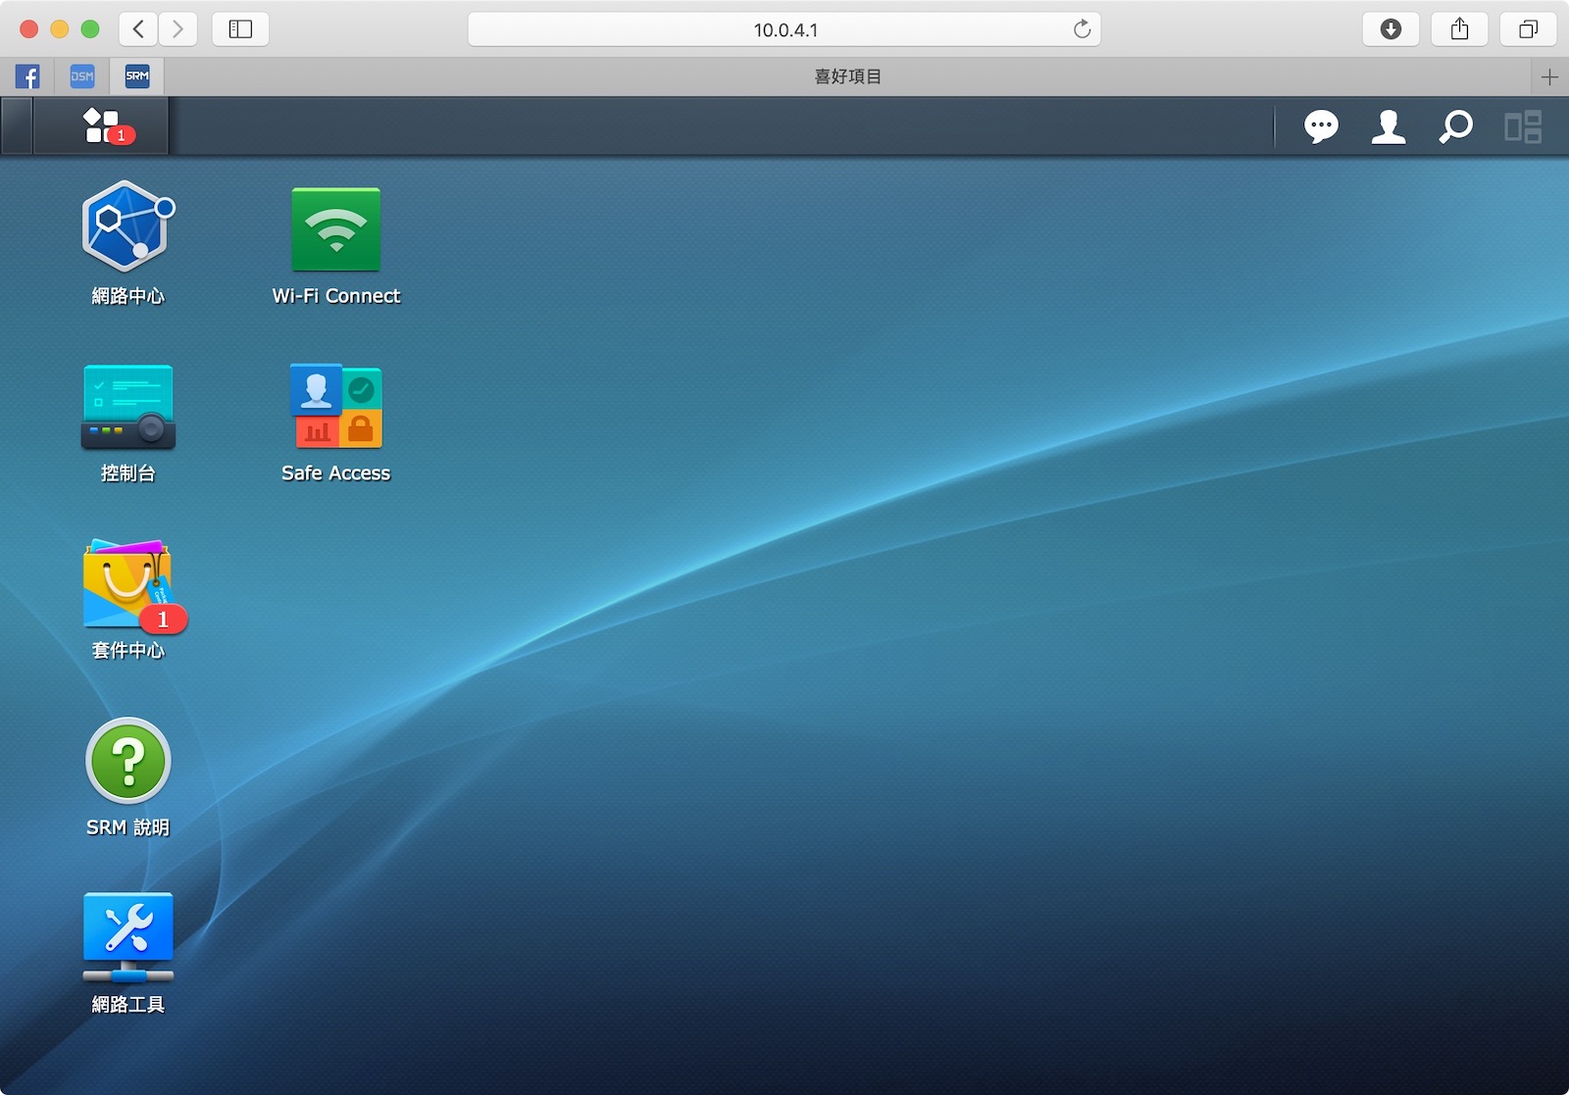1569x1095 pixels.
Task: Click the Facebook favorites bookmark
Action: pyautogui.click(x=27, y=76)
